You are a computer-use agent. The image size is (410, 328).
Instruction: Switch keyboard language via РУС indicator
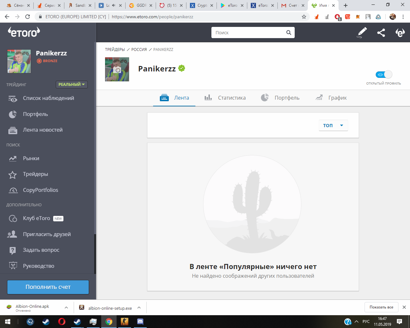366,322
